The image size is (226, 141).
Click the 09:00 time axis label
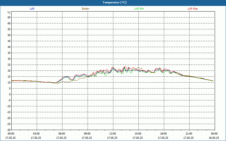pyautogui.click(x=88, y=134)
